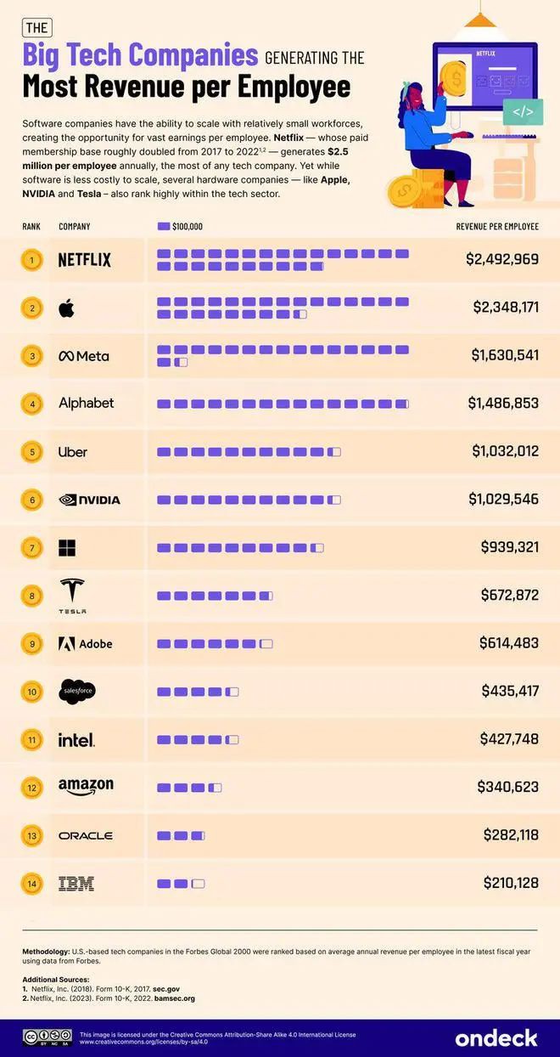Select the NVIDIA logo
The width and height of the screenshot is (560, 1057).
pyautogui.click(x=89, y=500)
